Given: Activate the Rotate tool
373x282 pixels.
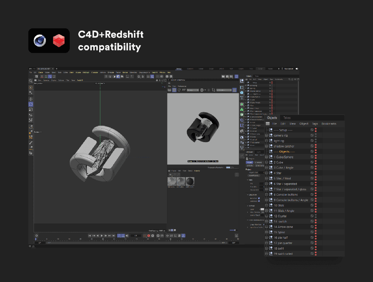Looking at the screenshot, I should click(31, 104).
